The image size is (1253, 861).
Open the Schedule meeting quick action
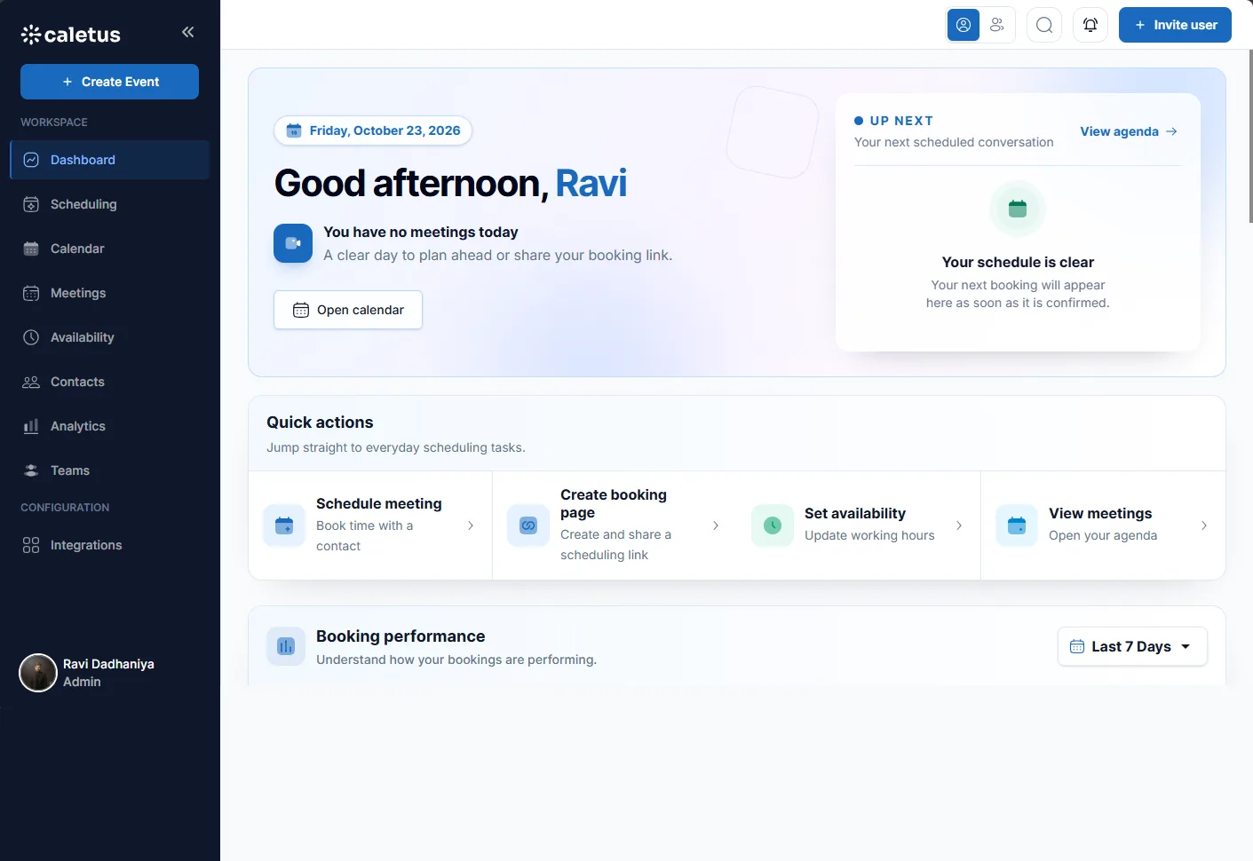point(370,525)
